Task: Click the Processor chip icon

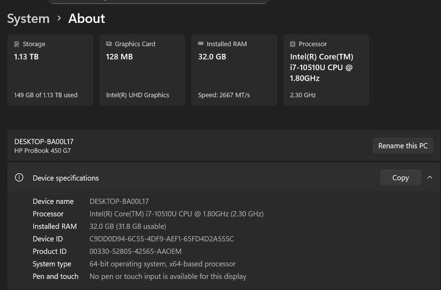Action: pos(292,44)
